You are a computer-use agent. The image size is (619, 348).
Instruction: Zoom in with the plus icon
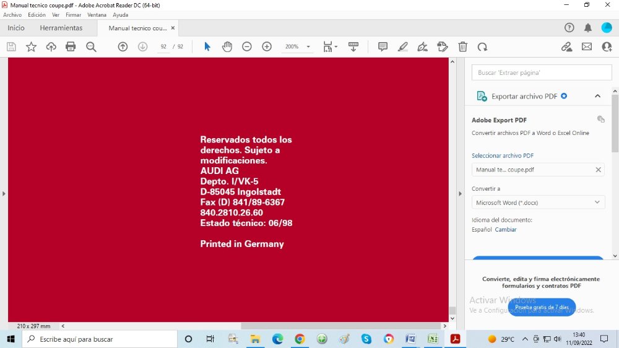(x=267, y=46)
